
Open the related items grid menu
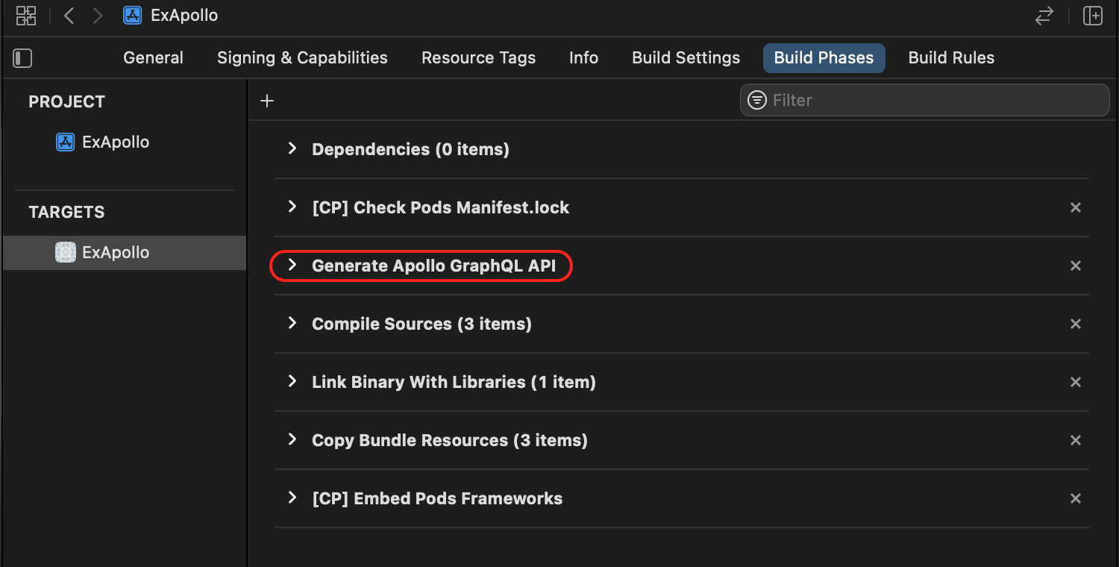tap(26, 16)
